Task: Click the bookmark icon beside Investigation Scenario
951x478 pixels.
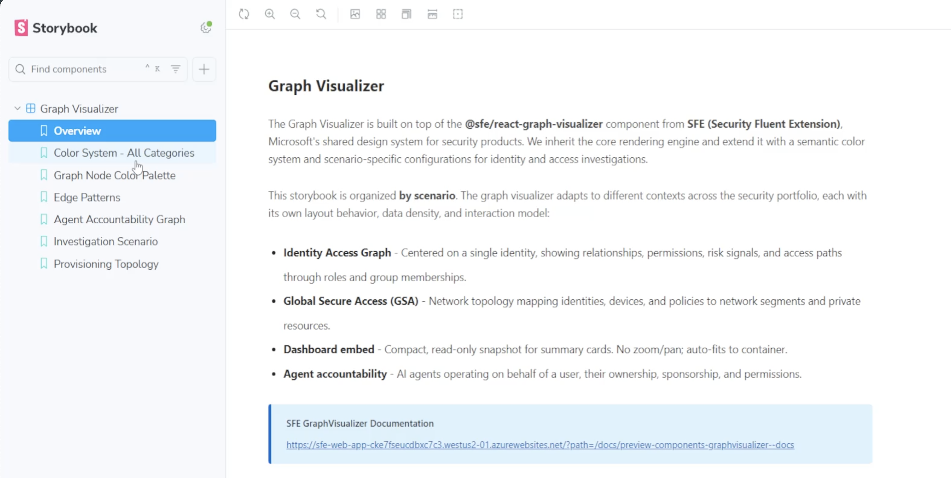Action: coord(44,241)
